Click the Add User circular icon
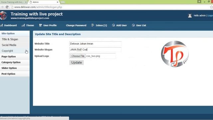The height and width of the screenshot is (120, 213). click(113, 25)
